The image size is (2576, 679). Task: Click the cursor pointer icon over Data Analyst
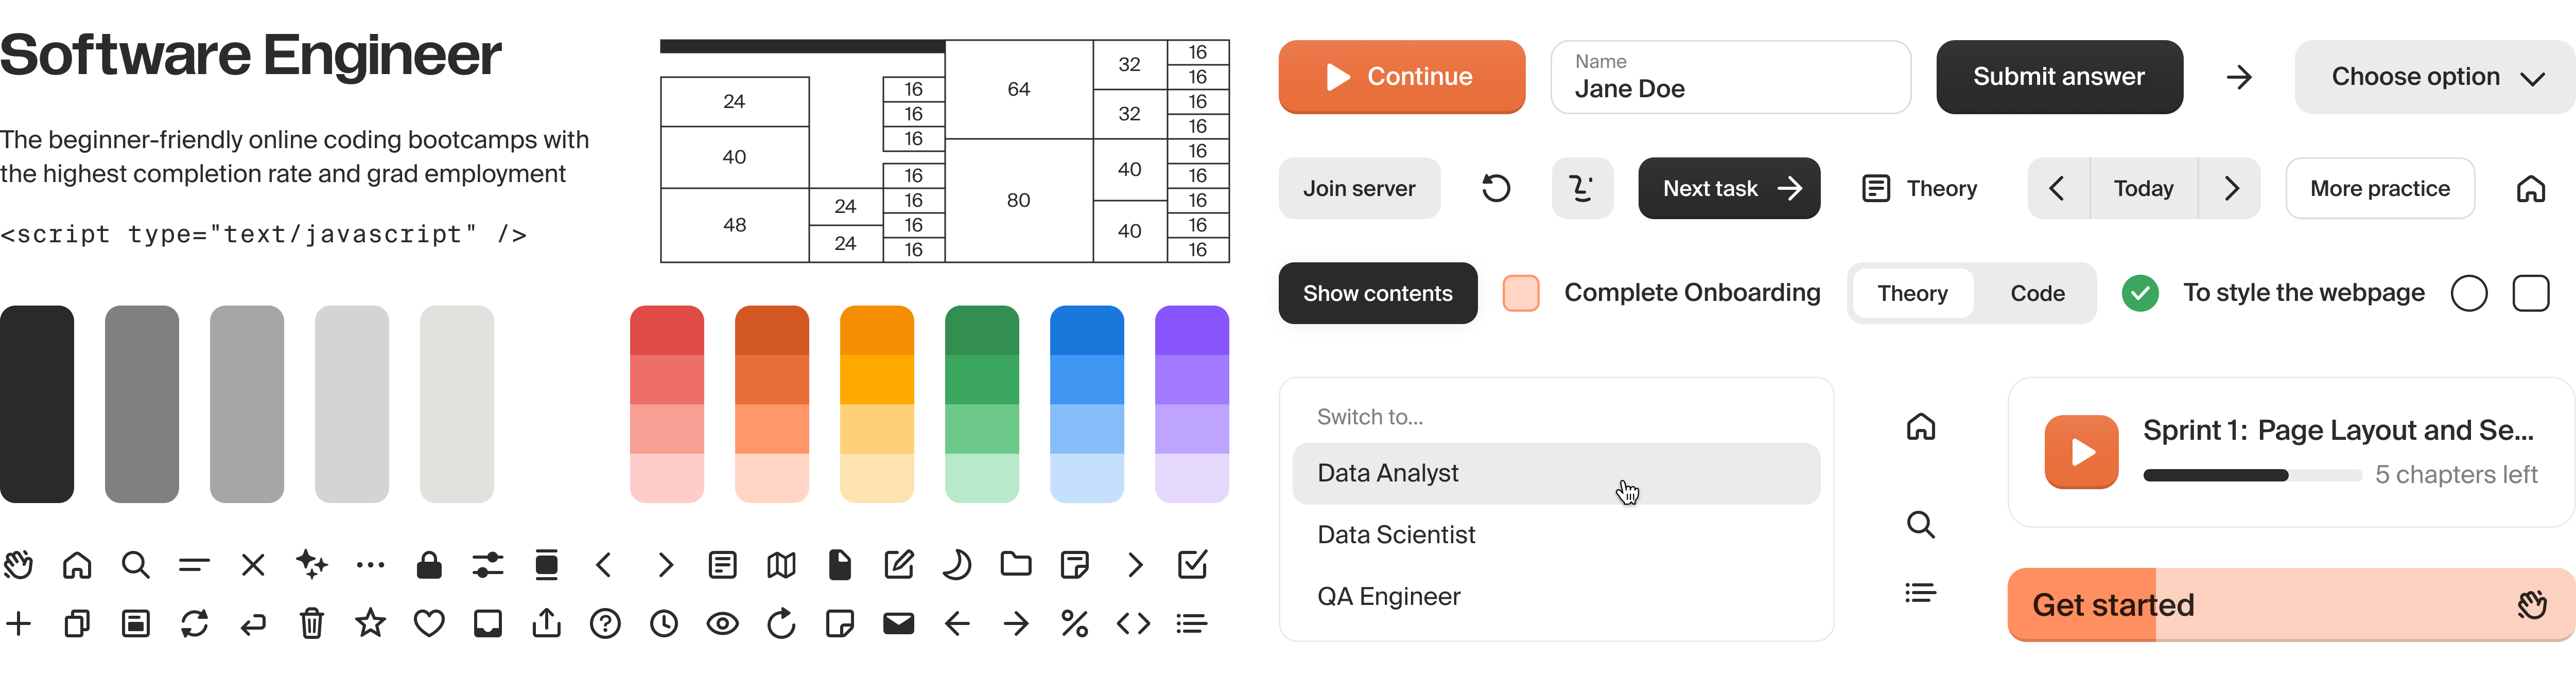tap(1627, 491)
